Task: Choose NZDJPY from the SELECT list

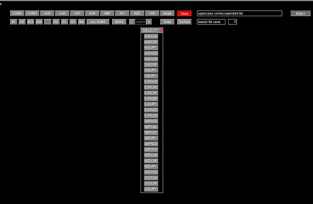Action: [x=151, y=166]
